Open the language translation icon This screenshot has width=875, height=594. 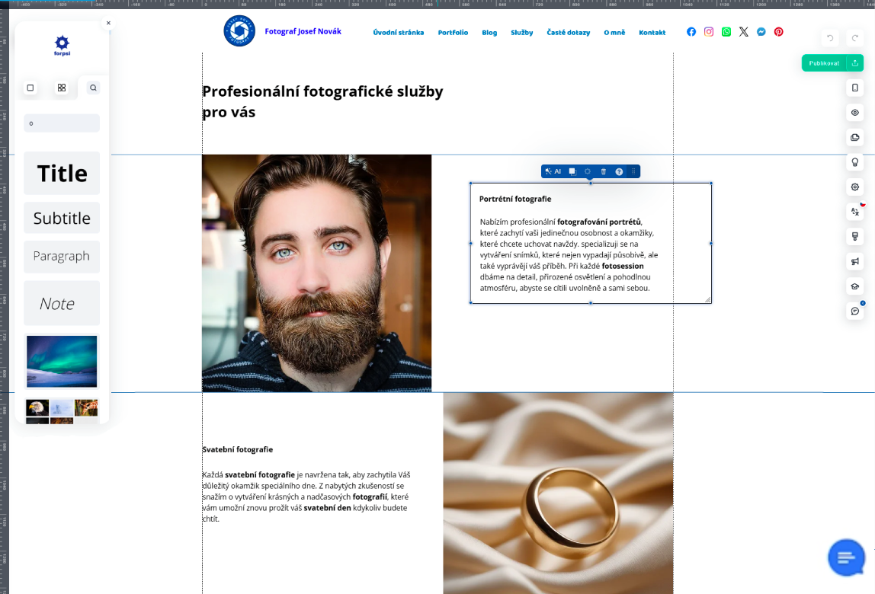pos(855,212)
